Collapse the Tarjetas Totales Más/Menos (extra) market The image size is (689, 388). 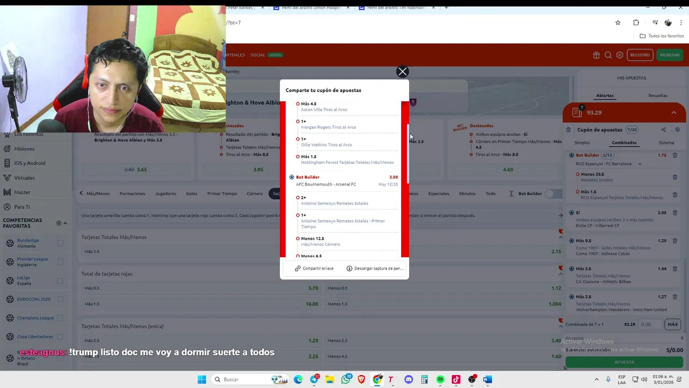pyautogui.click(x=560, y=326)
